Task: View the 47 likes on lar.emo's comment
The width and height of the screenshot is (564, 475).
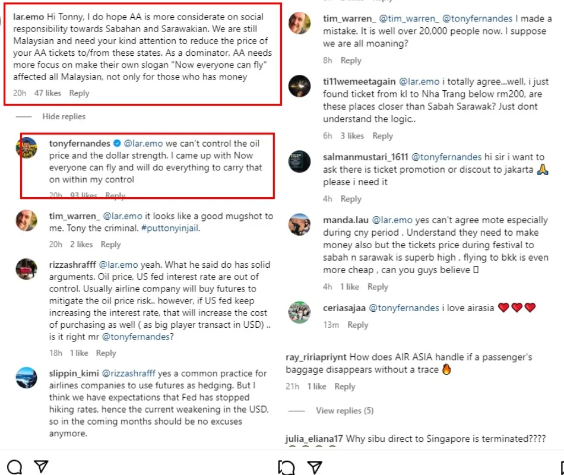Action: click(x=47, y=93)
